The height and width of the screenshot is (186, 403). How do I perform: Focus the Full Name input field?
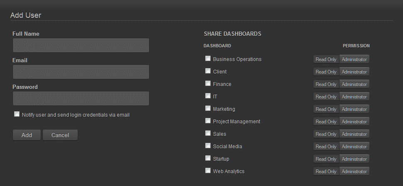pos(81,45)
